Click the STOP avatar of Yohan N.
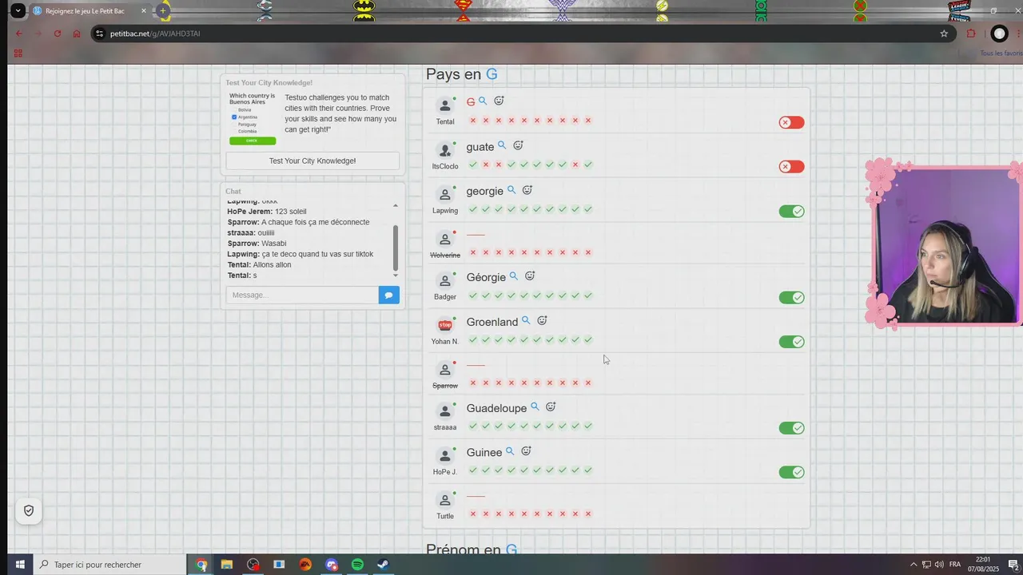The width and height of the screenshot is (1023, 575). [x=445, y=325]
